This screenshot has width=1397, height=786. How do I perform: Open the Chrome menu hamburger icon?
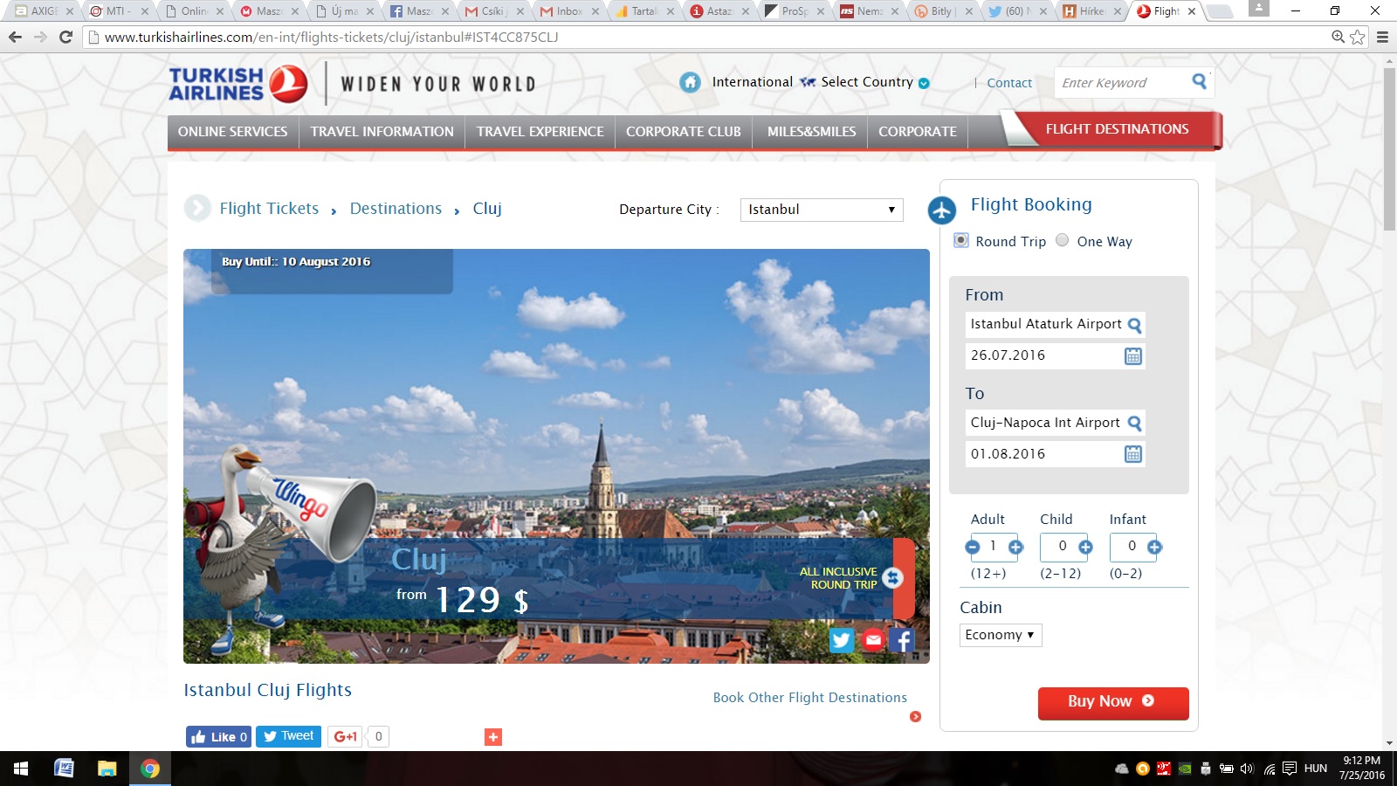(1382, 37)
